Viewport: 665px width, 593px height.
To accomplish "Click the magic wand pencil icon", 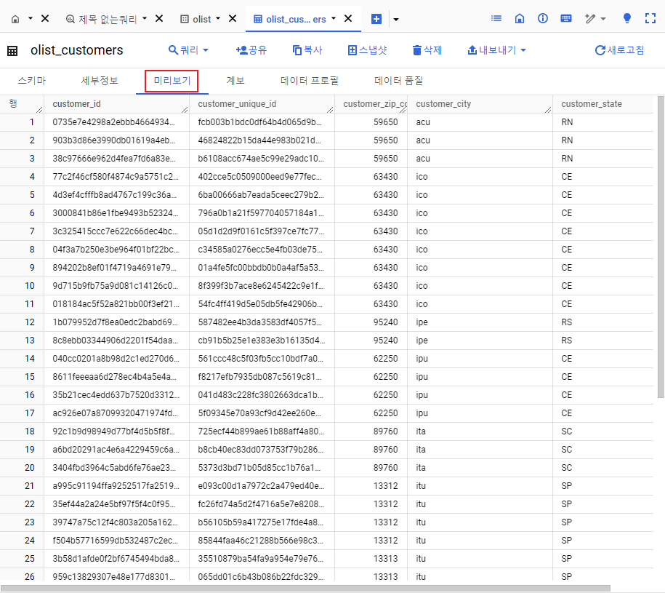I will click(x=590, y=19).
